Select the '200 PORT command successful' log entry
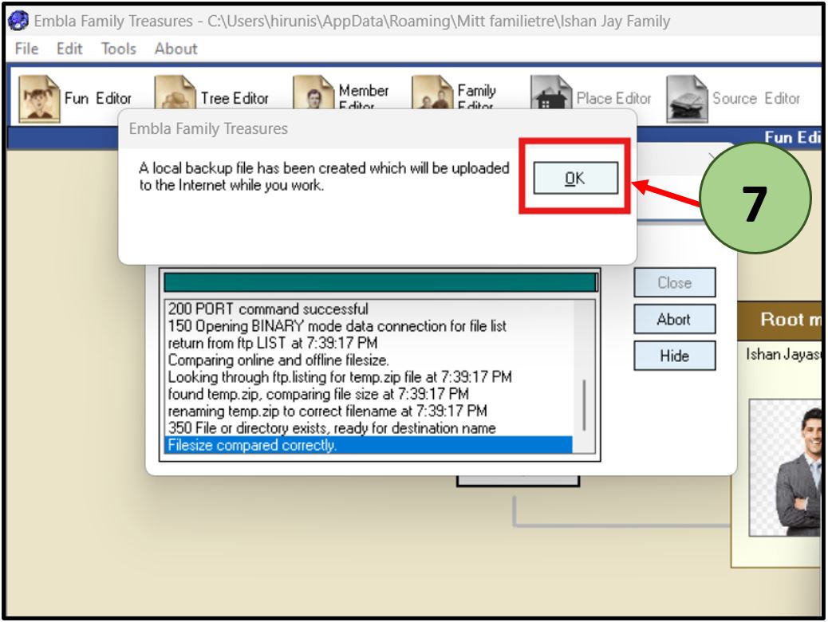The width and height of the screenshot is (828, 622). [268, 309]
